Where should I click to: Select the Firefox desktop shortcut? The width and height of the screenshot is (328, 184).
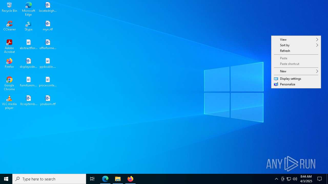(9, 63)
